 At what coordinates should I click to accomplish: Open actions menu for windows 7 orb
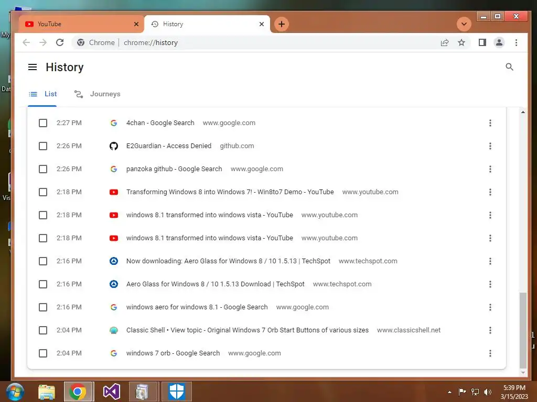click(x=490, y=353)
